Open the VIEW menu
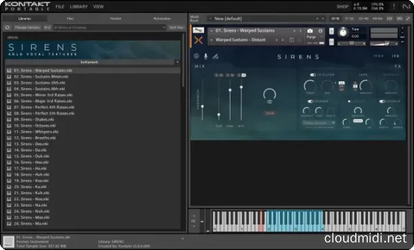414x250 pixels. 98,7
